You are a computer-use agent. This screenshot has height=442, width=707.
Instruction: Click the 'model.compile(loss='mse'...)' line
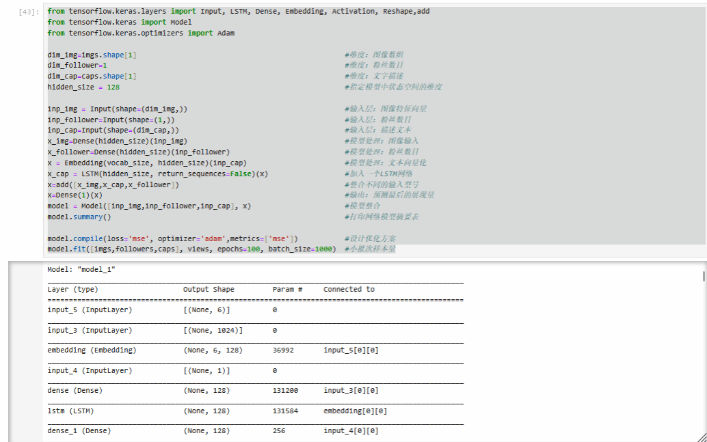173,239
